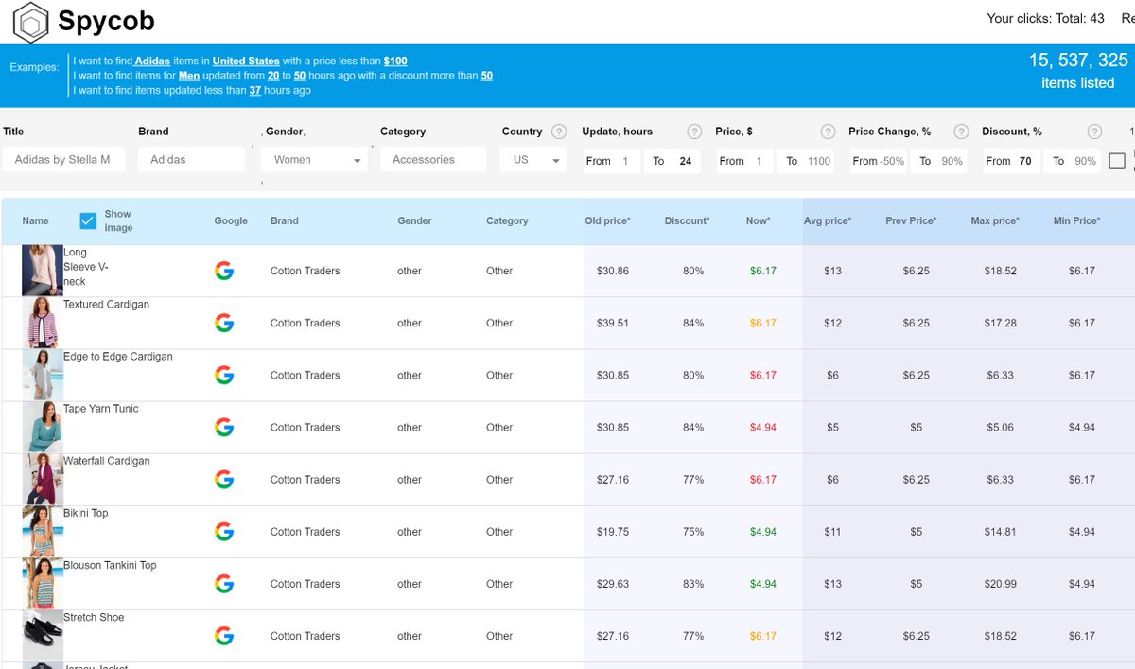The height and width of the screenshot is (669, 1135).
Task: Open the Stretch Shoe thumbnail
Action: [x=42, y=635]
